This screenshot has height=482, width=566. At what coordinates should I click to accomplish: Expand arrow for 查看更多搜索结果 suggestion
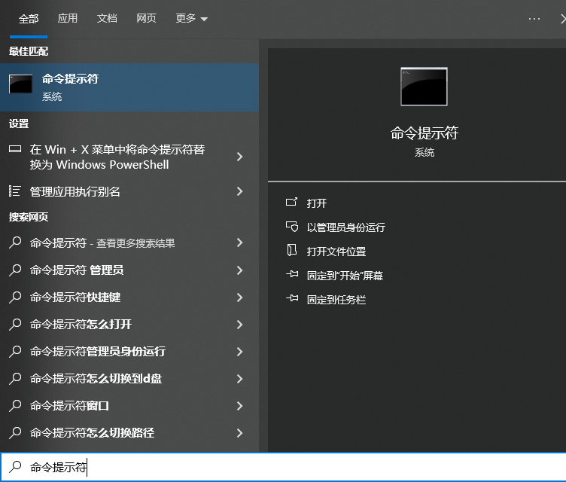(x=239, y=243)
